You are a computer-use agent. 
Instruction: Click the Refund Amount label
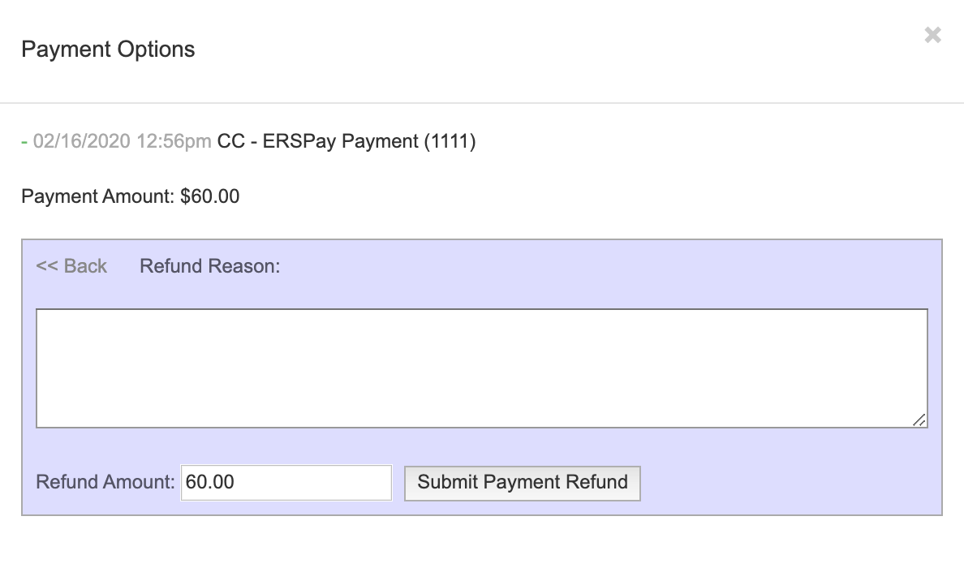coord(105,482)
